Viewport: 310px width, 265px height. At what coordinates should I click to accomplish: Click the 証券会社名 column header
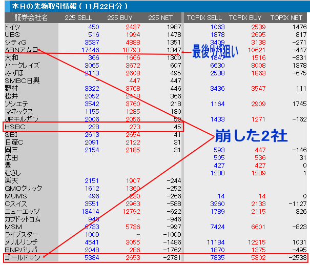pyautogui.click(x=31, y=18)
